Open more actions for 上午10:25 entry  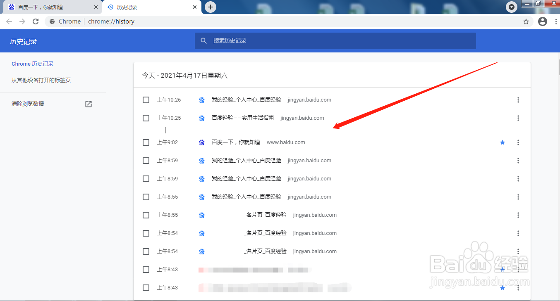518,118
